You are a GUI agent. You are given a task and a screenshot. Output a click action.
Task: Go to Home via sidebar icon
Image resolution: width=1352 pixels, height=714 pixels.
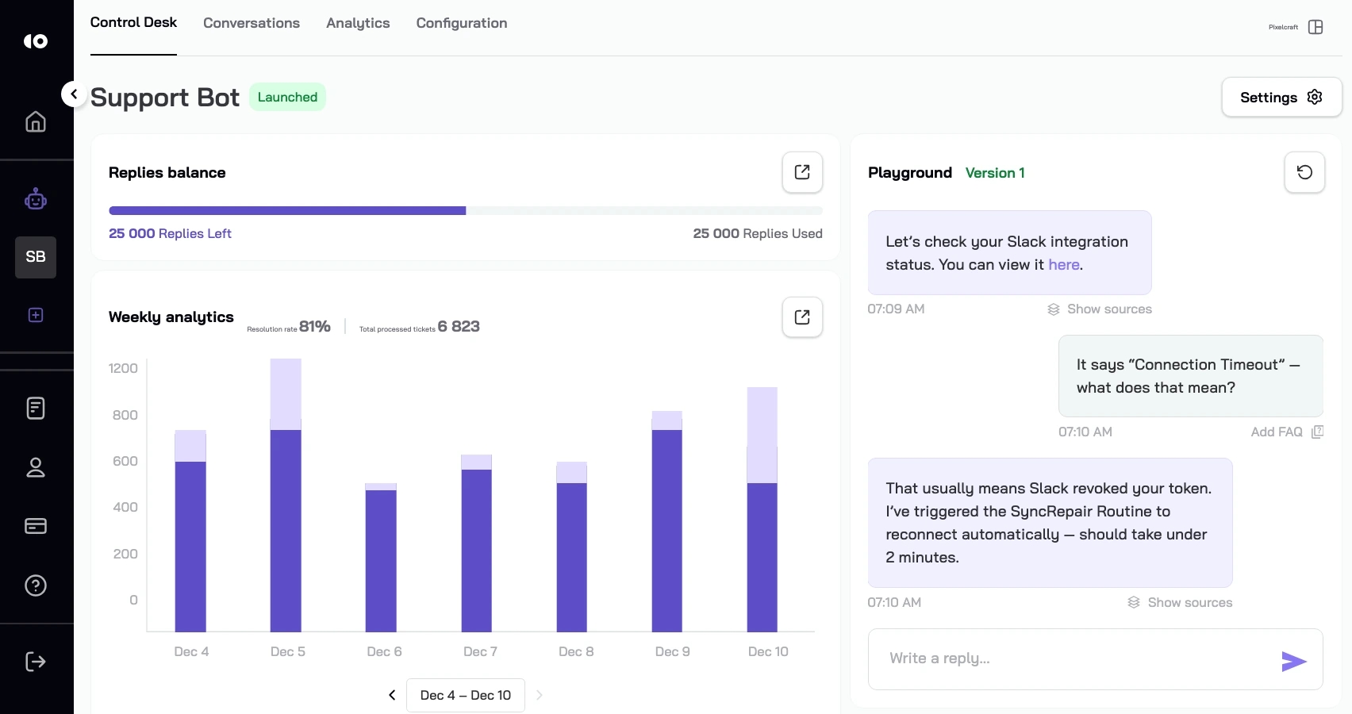coord(36,121)
